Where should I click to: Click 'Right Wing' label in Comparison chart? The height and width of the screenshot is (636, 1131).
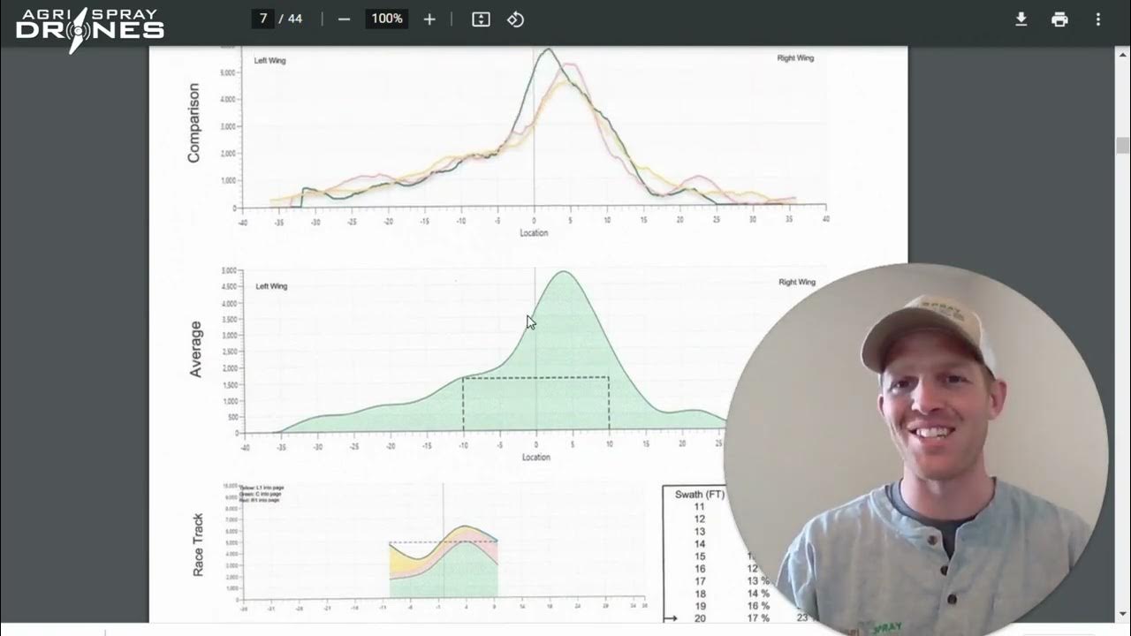(x=795, y=58)
